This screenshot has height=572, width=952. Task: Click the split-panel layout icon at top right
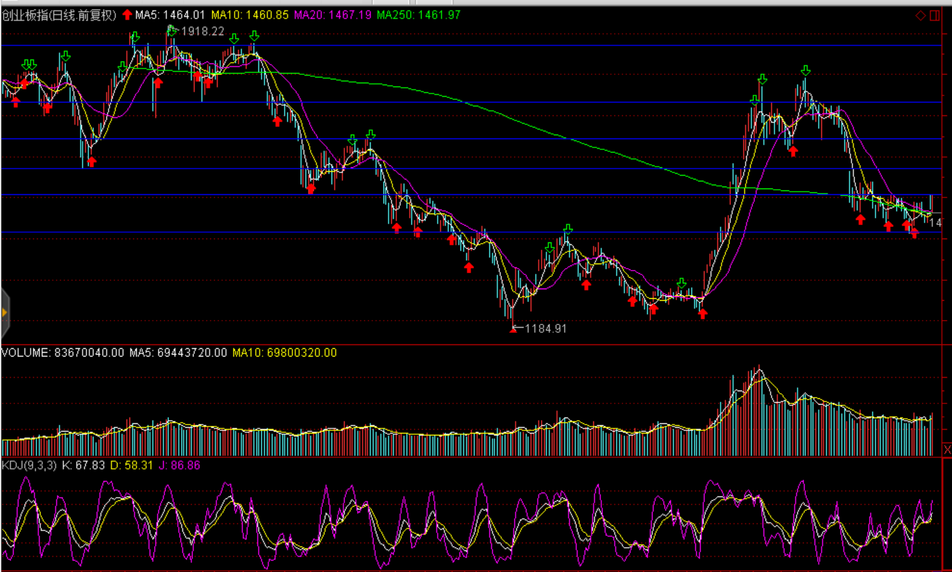(x=934, y=15)
